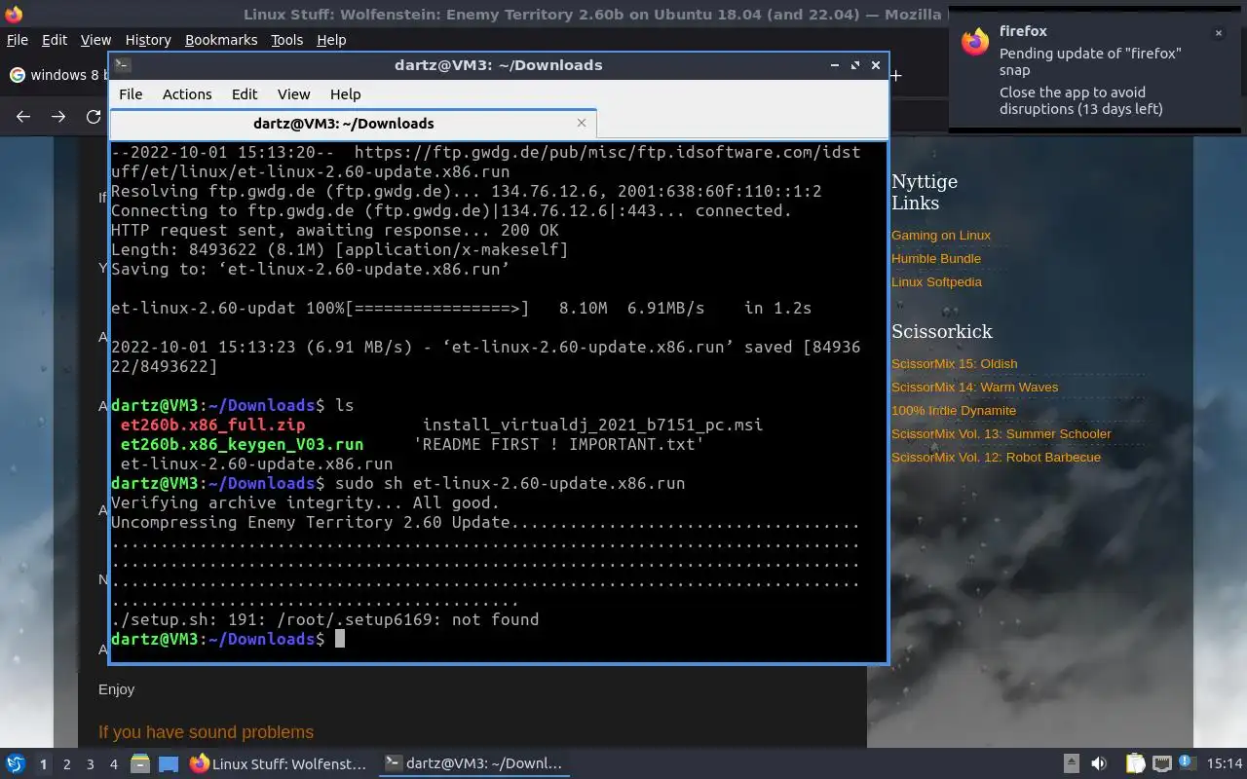This screenshot has width=1247, height=779.
Task: Open a new Firefox tab with plus
Action: click(x=895, y=75)
